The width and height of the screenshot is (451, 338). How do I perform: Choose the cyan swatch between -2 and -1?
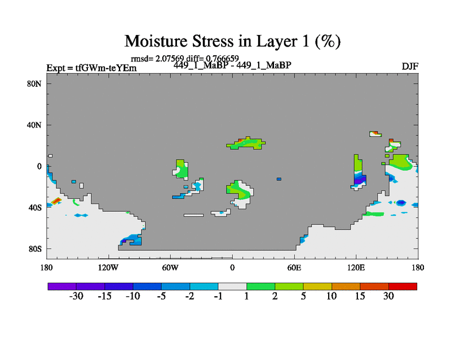pos(204,286)
